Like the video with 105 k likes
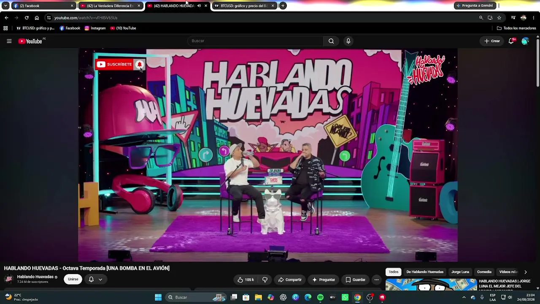This screenshot has height=304, width=540. [x=246, y=280]
